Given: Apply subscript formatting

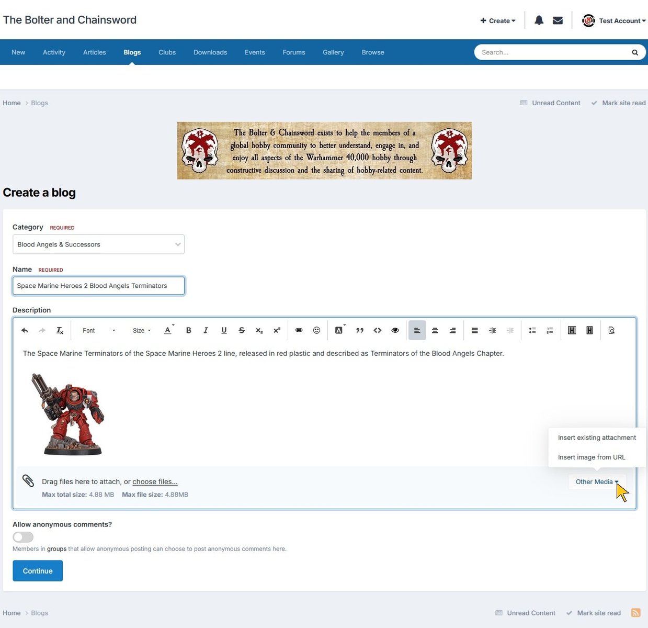Looking at the screenshot, I should [x=259, y=330].
